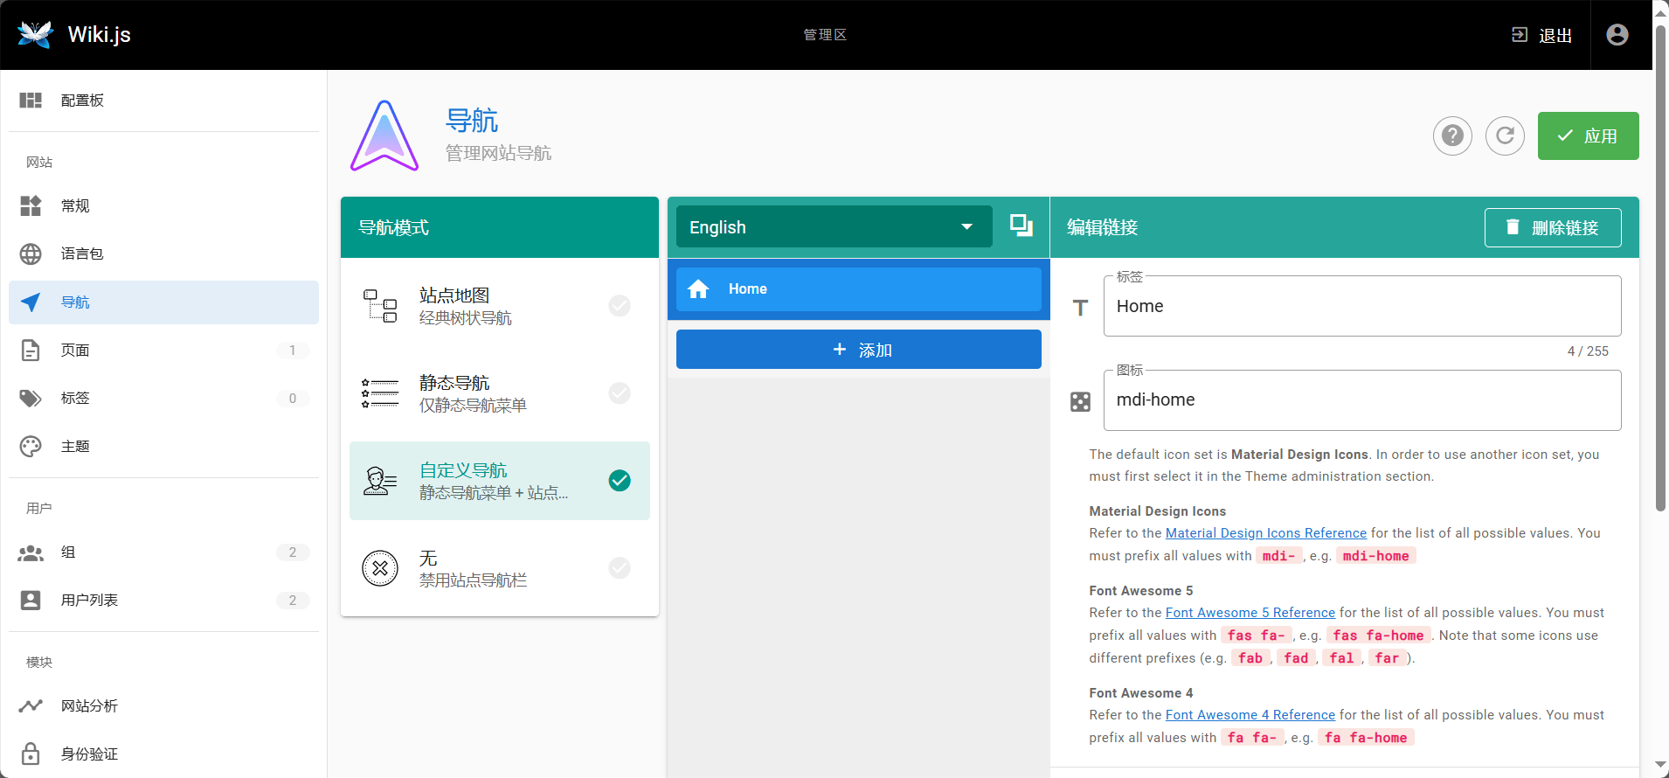Click the green 应用 button
Viewport: 1669px width, 778px height.
(x=1588, y=136)
